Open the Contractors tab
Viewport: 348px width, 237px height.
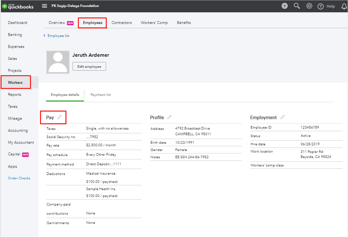(122, 23)
